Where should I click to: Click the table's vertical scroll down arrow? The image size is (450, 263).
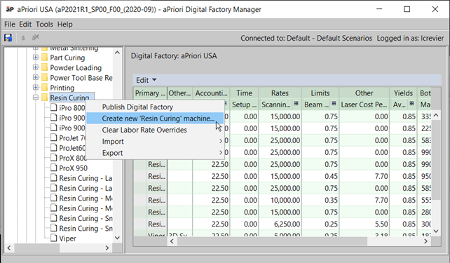436,231
